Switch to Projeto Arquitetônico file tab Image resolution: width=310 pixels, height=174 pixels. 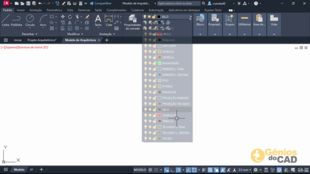point(42,40)
